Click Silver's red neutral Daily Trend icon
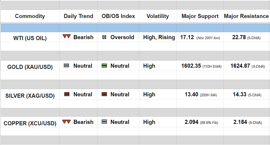The image size is (270, 145). (66, 94)
